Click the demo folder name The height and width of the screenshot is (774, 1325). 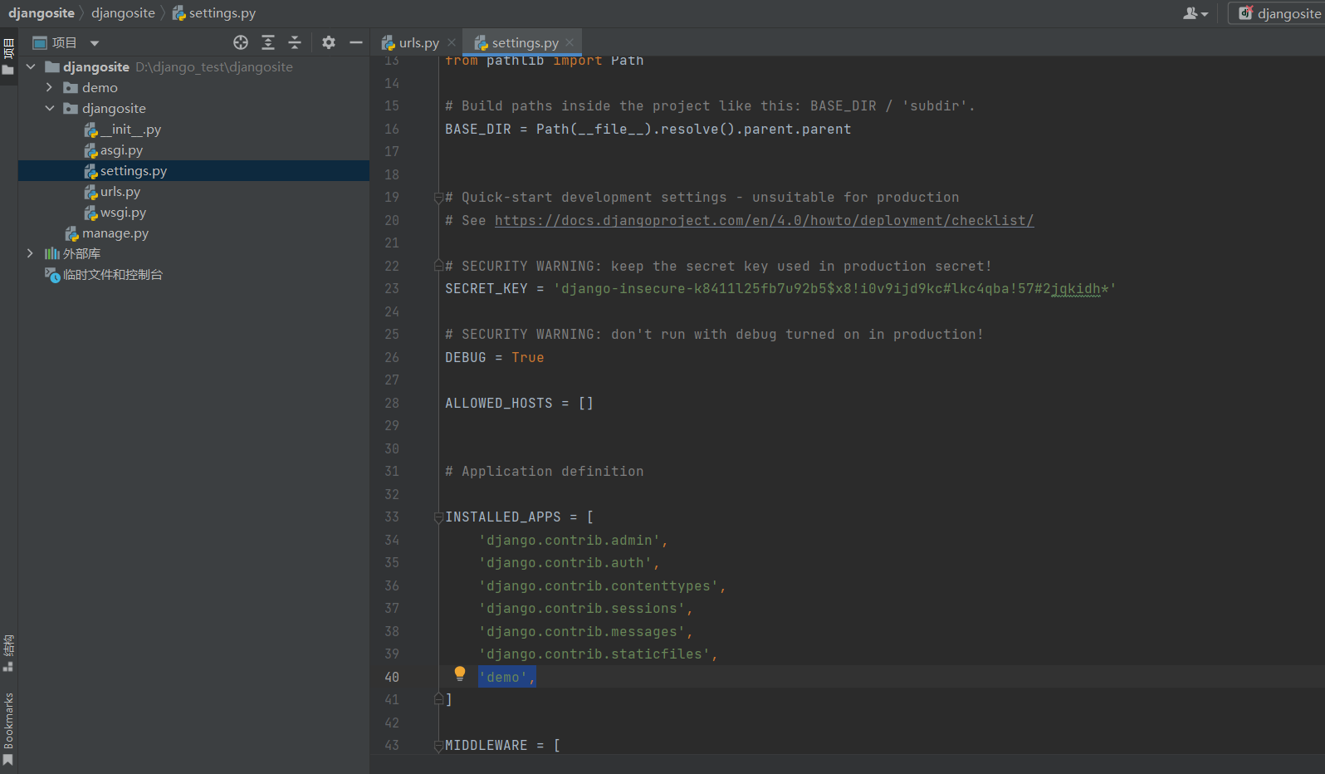(x=100, y=87)
